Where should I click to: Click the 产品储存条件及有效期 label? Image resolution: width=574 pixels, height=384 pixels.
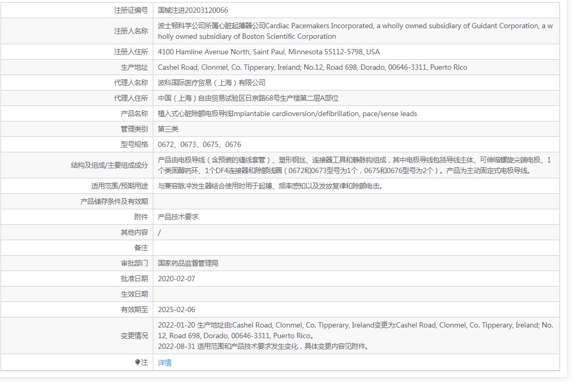tap(114, 201)
